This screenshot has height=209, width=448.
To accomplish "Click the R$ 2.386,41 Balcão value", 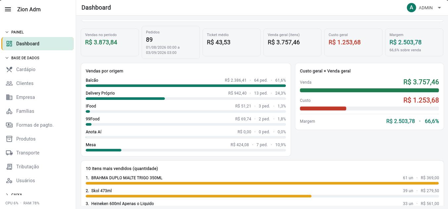I will coord(236,80).
